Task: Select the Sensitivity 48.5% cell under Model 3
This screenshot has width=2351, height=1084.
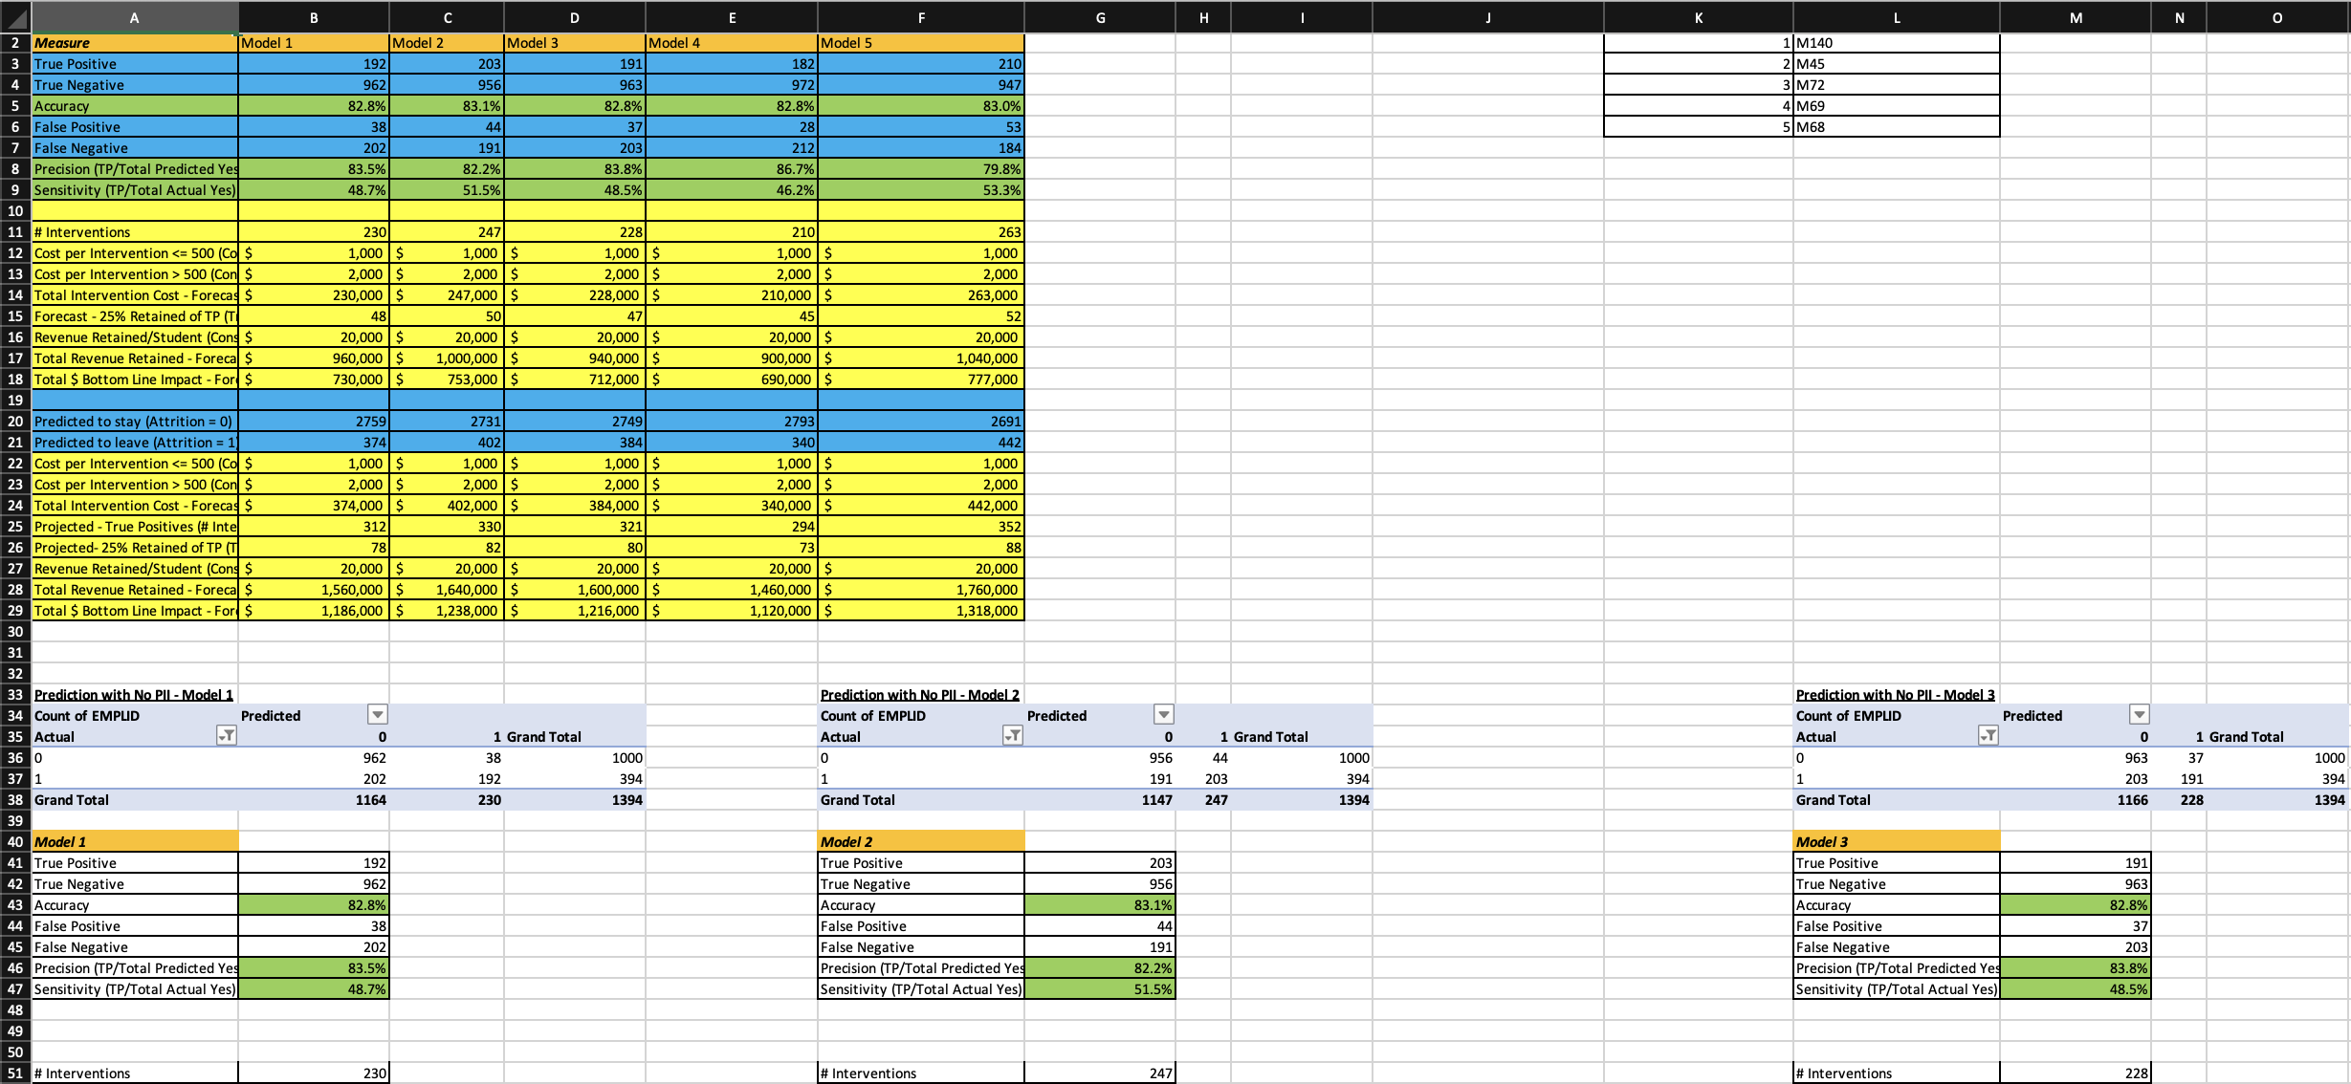Action: pyautogui.click(x=2076, y=989)
